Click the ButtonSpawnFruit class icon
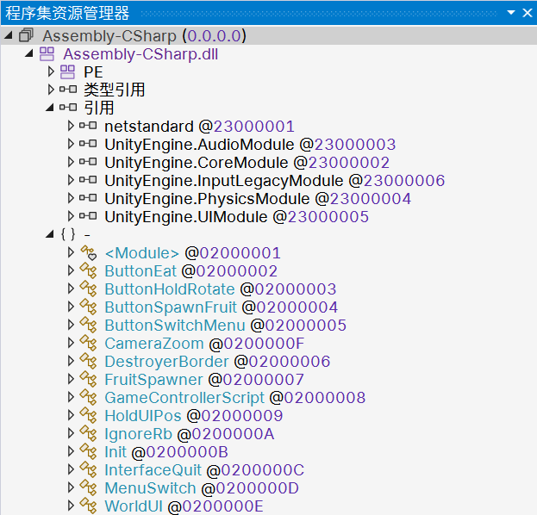This screenshot has height=515, width=537. [x=89, y=307]
